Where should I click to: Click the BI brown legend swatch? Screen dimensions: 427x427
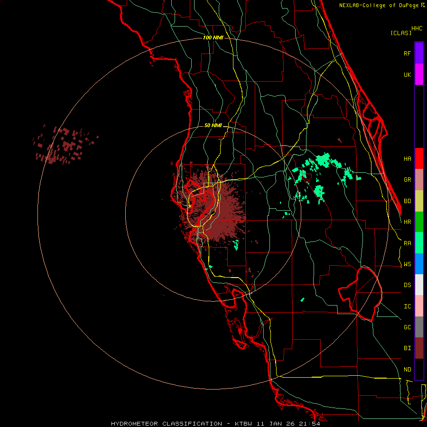click(x=419, y=348)
